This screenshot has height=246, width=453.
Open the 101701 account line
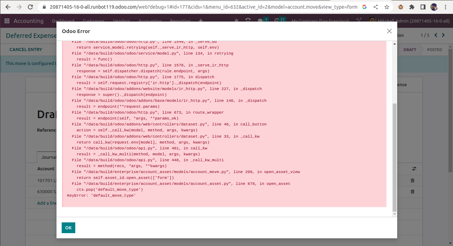coord(47,180)
